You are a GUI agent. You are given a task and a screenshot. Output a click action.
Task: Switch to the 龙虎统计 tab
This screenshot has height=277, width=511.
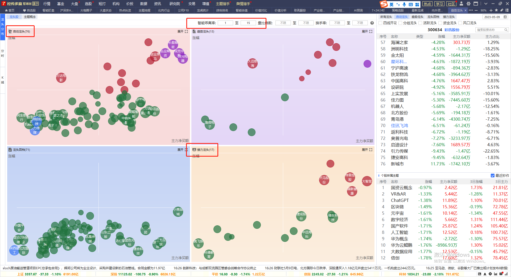click(x=203, y=10)
